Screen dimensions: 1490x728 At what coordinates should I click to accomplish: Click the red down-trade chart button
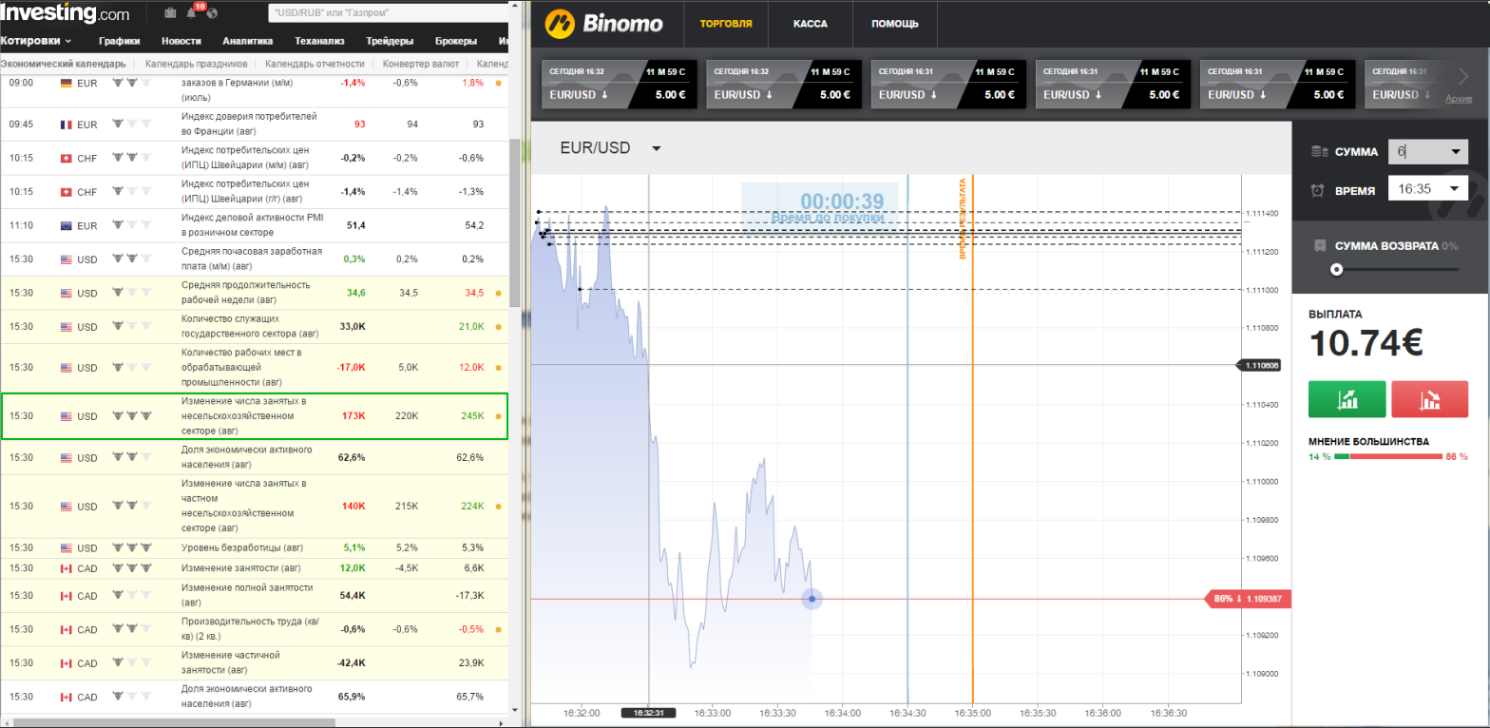pyautogui.click(x=1429, y=399)
